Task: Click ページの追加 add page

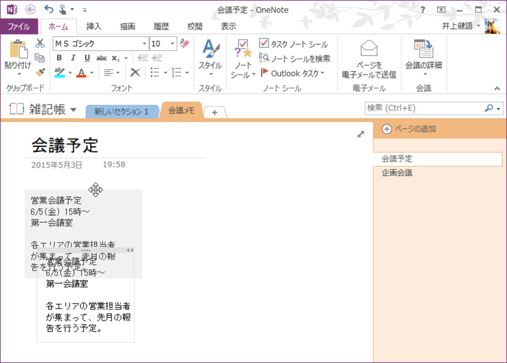Action: pos(409,129)
